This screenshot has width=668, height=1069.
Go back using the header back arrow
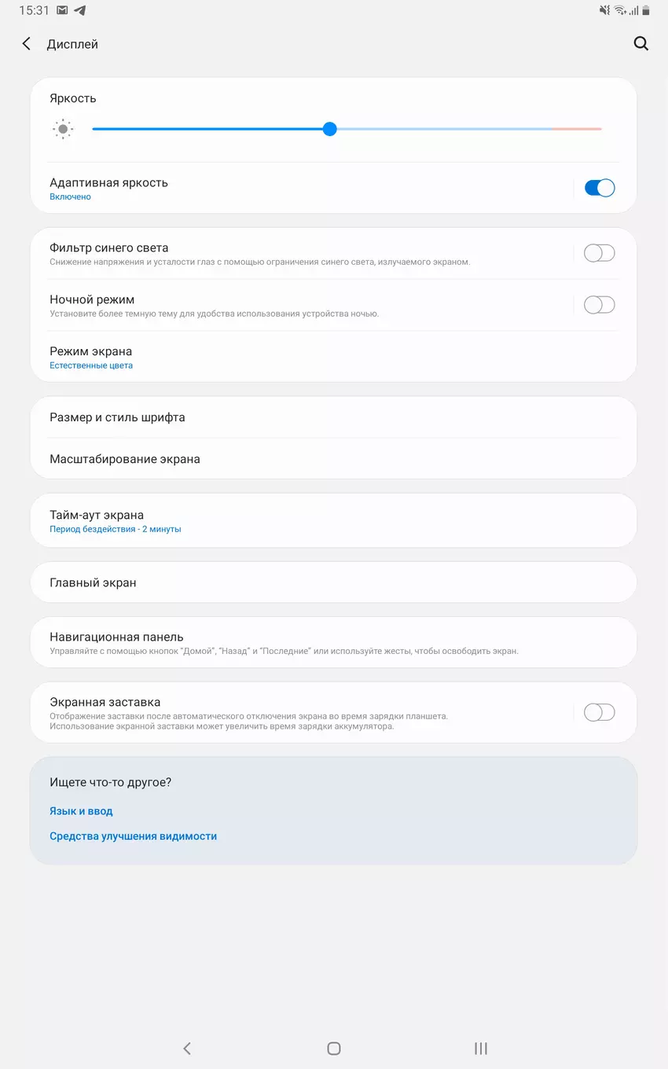27,44
